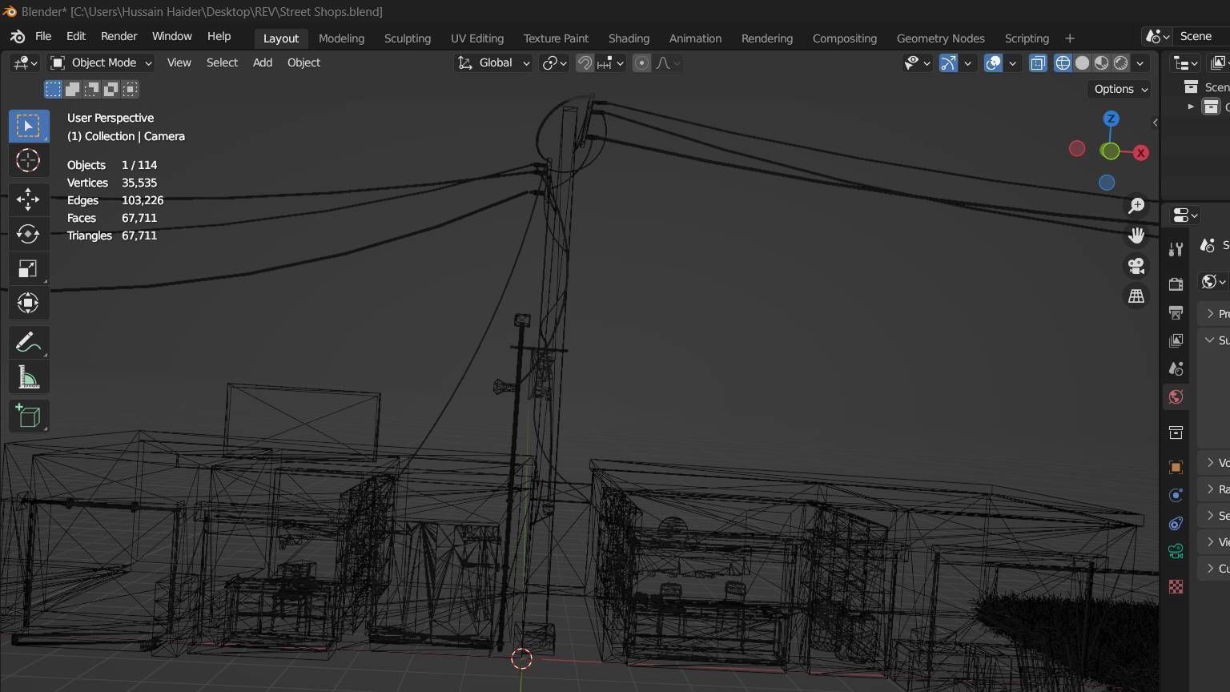Switch to the Modeling workspace tab
Viewport: 1230px width, 692px height.
(x=341, y=38)
